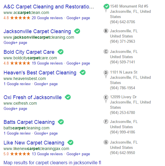The height and width of the screenshot is (166, 165).
Task: Click the green checkmark beside Heaven's Best Carpet Cleaning
Action: (83, 72)
